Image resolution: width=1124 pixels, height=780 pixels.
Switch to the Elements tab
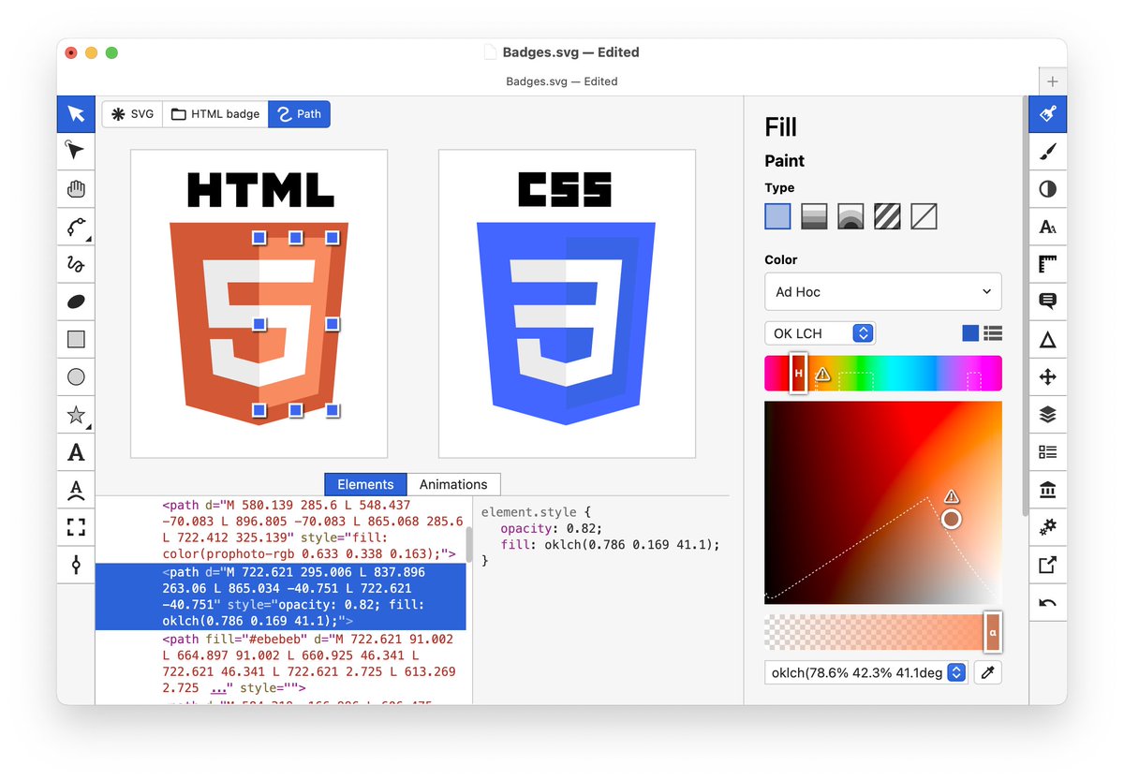point(365,484)
